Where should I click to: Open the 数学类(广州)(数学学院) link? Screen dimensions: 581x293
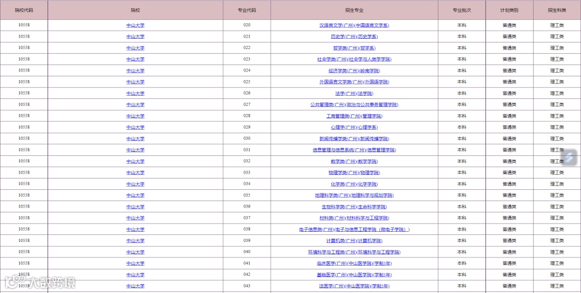tap(354, 161)
